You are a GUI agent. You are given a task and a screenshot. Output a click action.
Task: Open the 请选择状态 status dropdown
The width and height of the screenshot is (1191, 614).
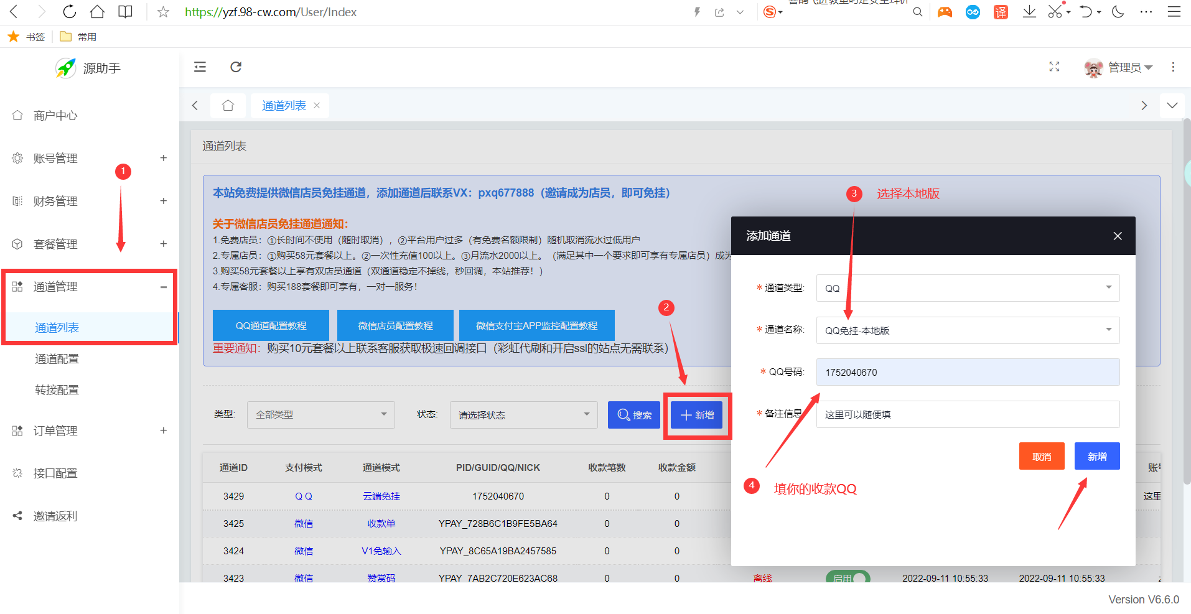pos(524,414)
